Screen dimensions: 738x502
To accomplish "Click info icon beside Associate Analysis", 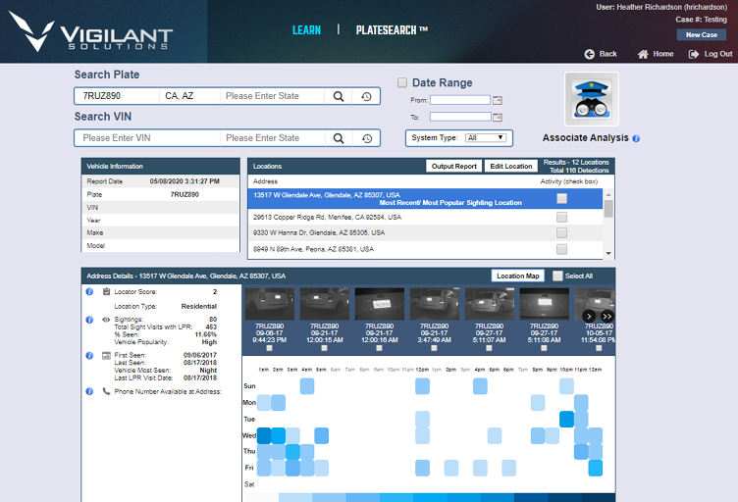I will tap(636, 138).
